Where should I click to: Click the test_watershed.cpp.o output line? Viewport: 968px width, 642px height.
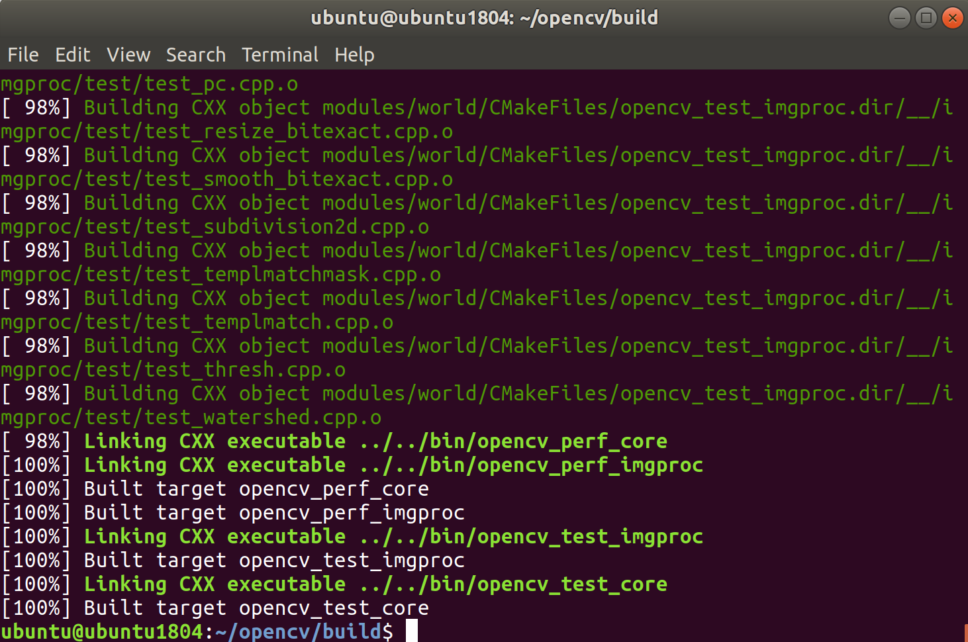(x=191, y=417)
